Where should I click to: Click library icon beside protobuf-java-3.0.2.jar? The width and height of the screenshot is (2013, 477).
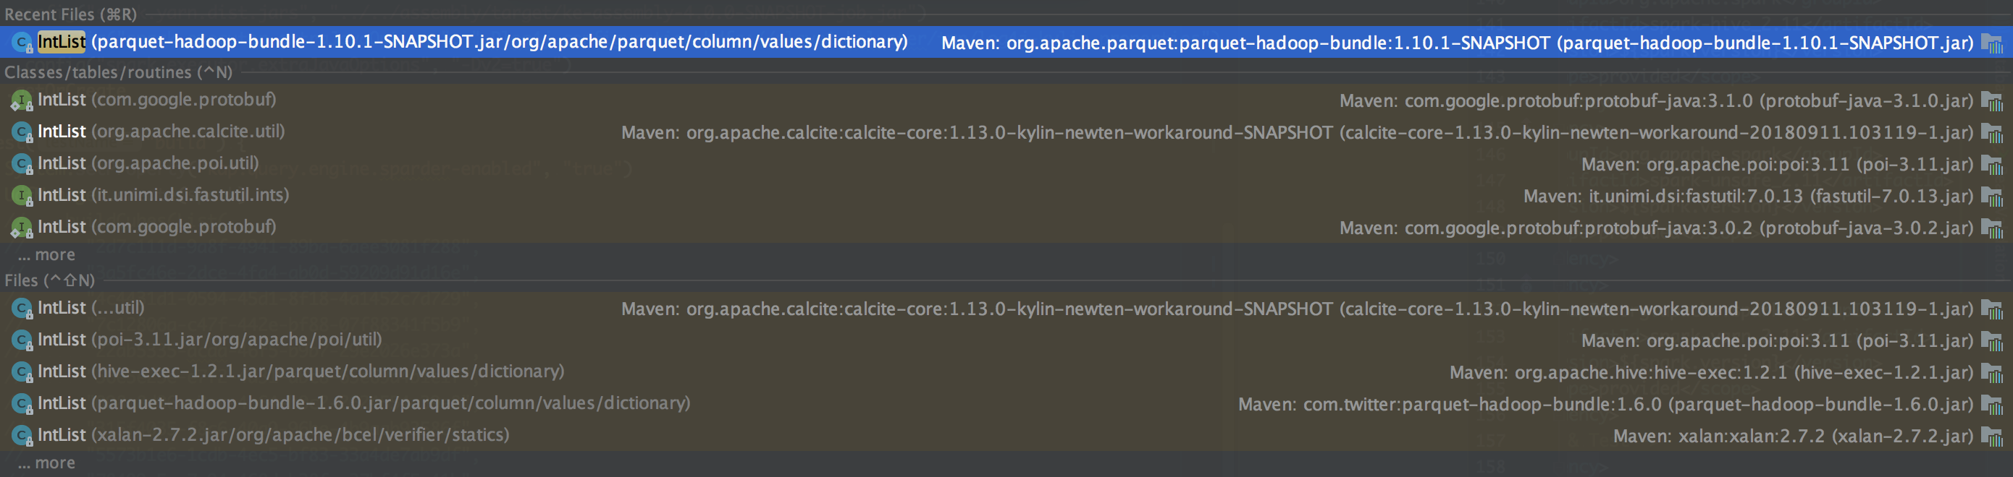(1992, 228)
